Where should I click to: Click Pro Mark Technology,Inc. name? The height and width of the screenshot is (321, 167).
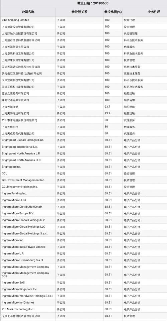[x=18, y=309]
